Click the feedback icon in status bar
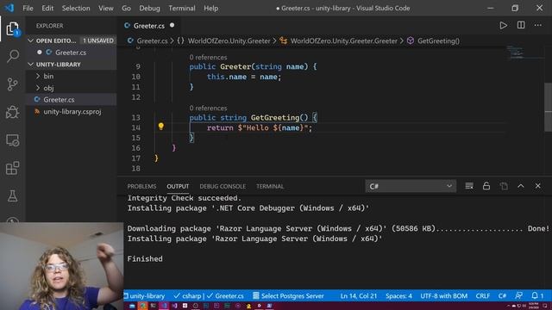This screenshot has height=310, width=552. tap(519, 296)
